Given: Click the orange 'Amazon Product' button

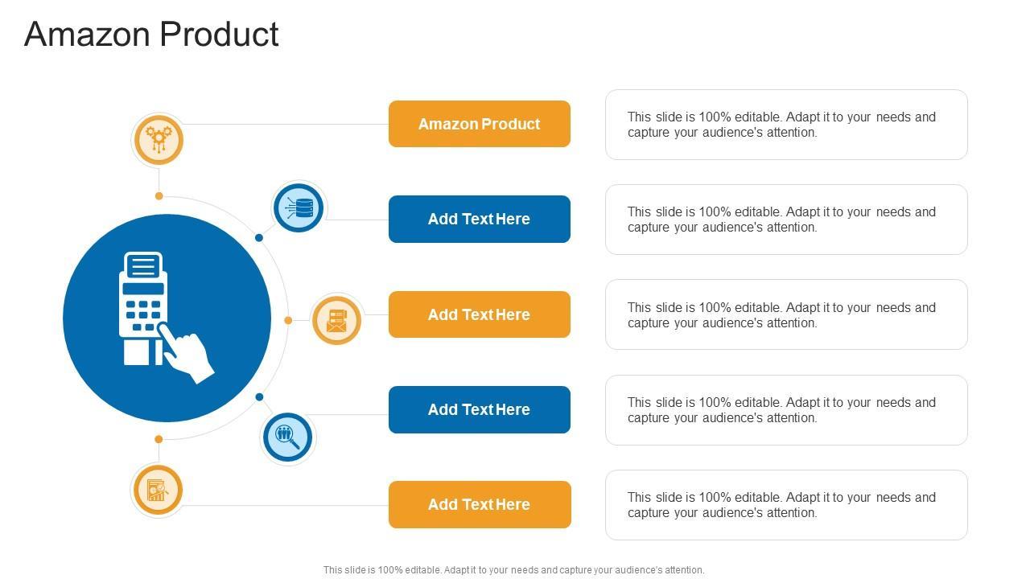Looking at the screenshot, I should coord(479,124).
